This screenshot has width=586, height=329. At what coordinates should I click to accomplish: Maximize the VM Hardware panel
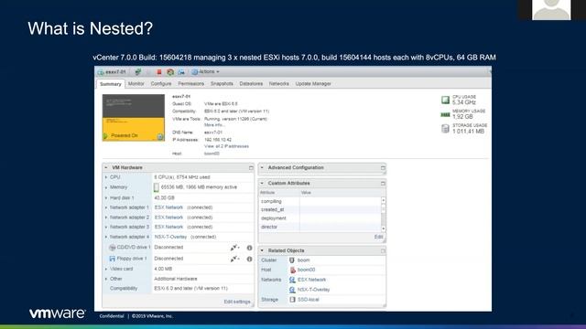point(251,168)
